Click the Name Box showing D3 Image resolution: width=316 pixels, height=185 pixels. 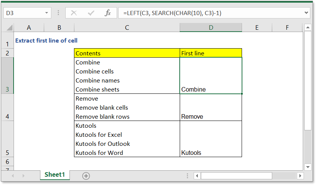point(23,13)
